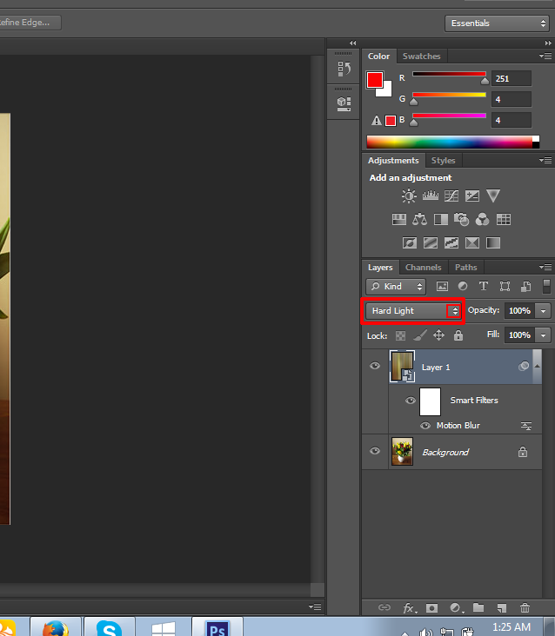The width and height of the screenshot is (555, 636).
Task: Switch to the Swatches tab
Action: pyautogui.click(x=421, y=56)
